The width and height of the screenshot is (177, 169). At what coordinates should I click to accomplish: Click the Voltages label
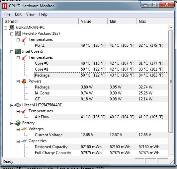[x=36, y=129]
